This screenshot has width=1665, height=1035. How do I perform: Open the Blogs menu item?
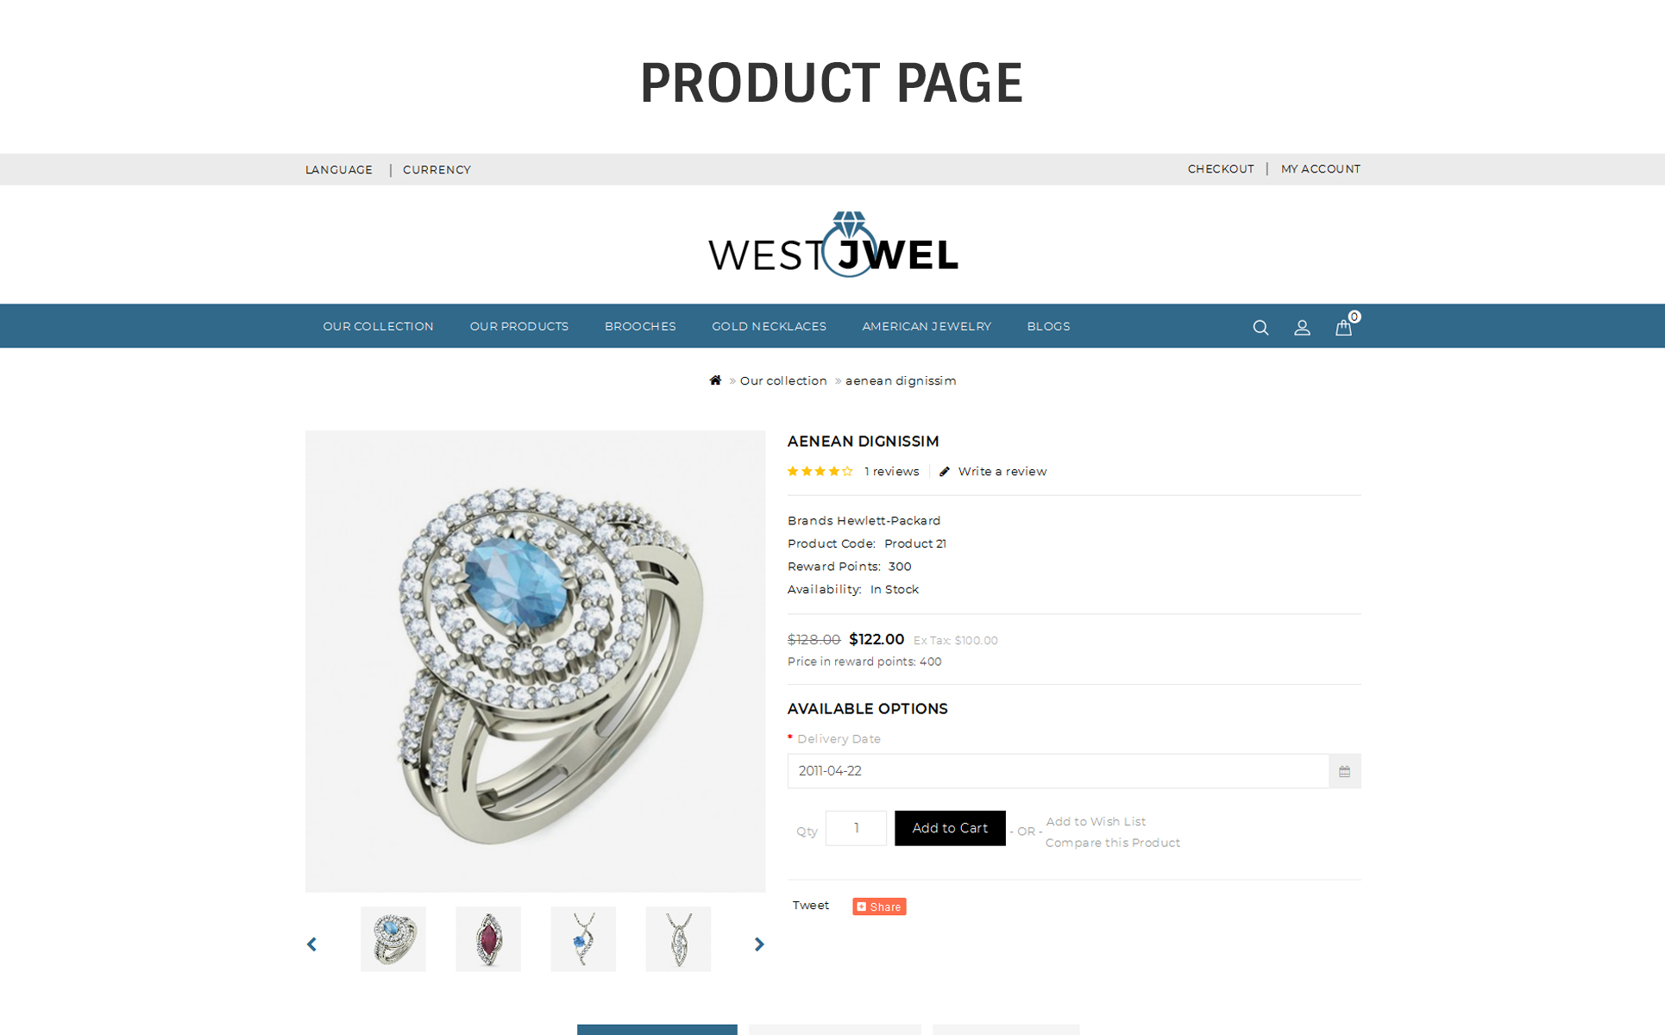click(x=1048, y=326)
